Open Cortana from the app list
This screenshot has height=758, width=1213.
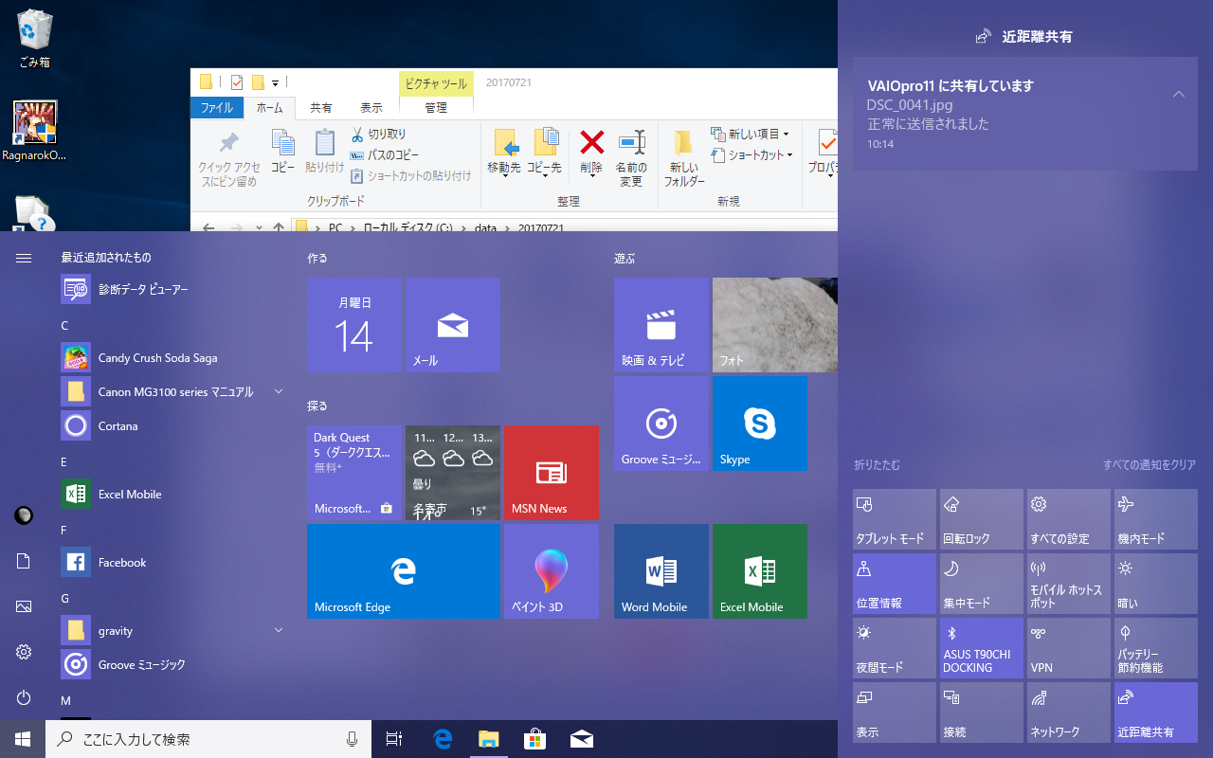click(172, 425)
